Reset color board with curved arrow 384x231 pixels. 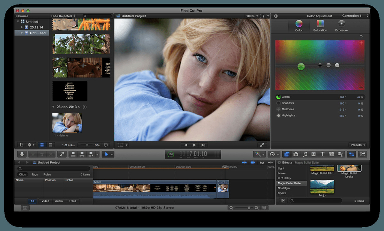tap(361, 36)
